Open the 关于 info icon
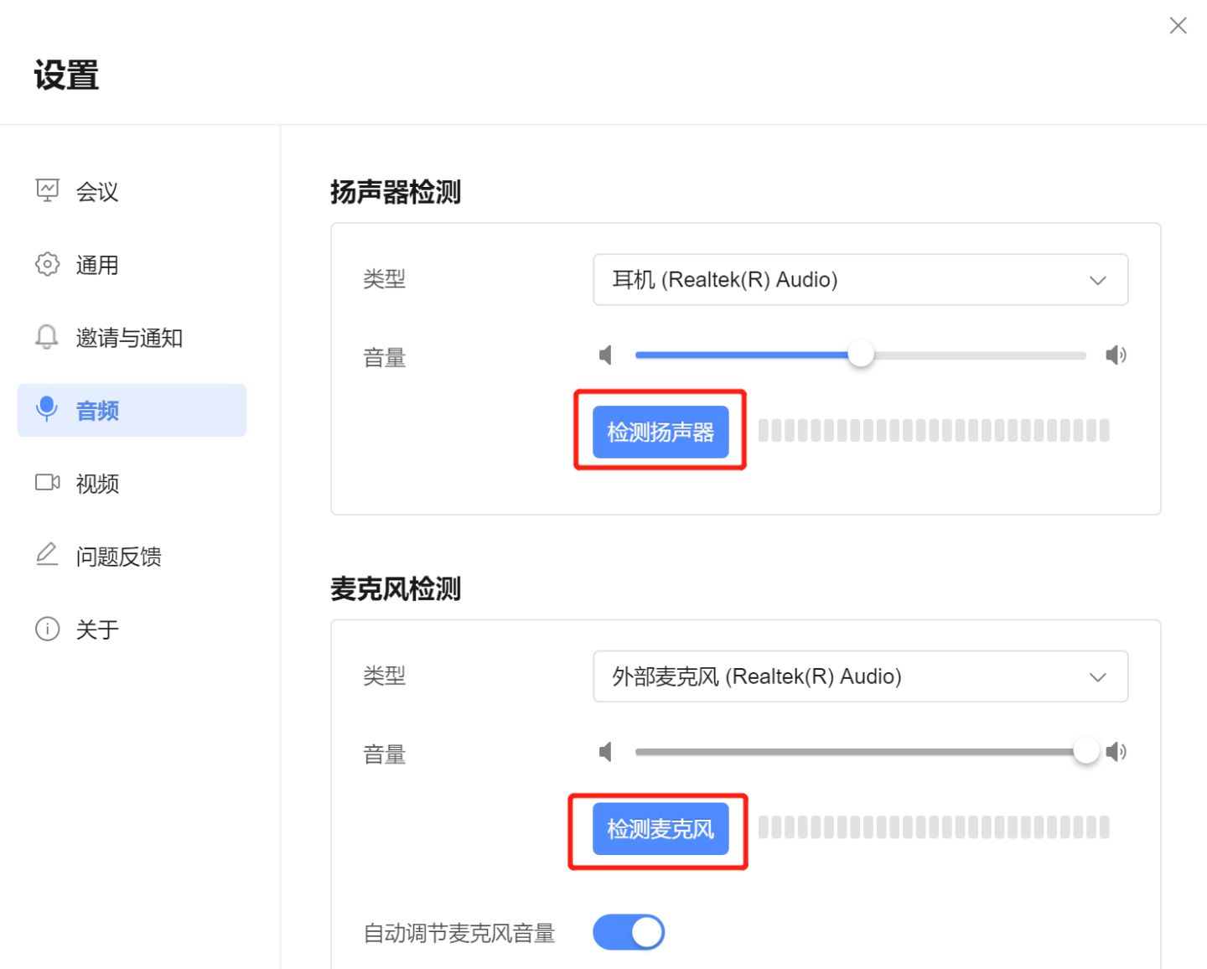The width and height of the screenshot is (1207, 969). click(x=47, y=629)
